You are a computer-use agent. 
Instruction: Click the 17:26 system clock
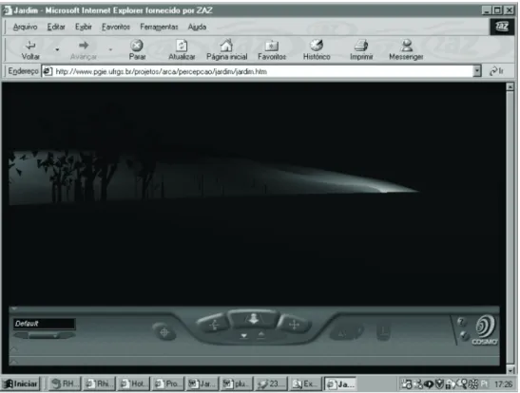[x=503, y=384]
